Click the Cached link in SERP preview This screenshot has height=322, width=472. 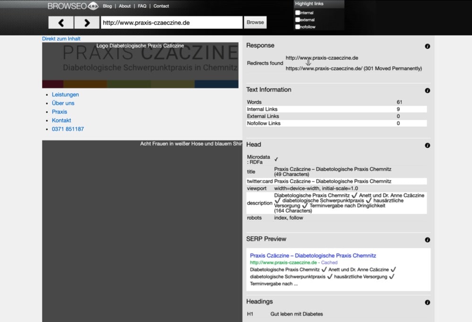pos(329,263)
